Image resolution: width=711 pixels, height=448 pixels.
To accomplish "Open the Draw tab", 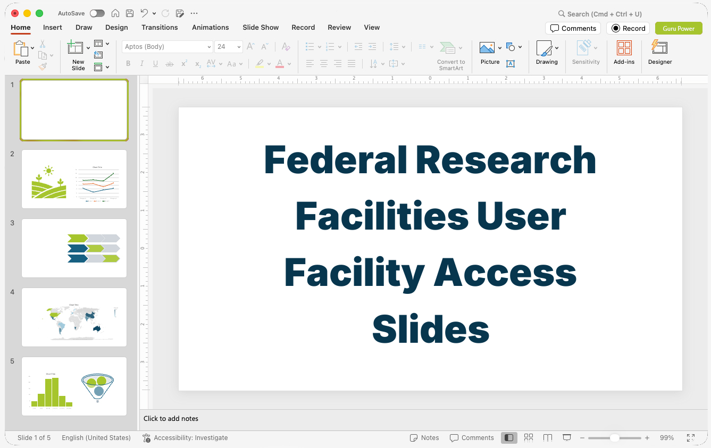I will tap(84, 28).
